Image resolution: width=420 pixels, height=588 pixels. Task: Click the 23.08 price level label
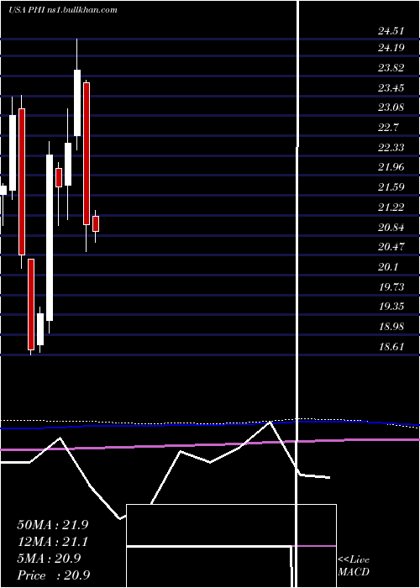tap(391, 108)
